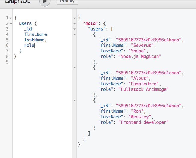Fold the Severus Snape user object
The width and height of the screenshot is (196, 158).
pos(75,34)
